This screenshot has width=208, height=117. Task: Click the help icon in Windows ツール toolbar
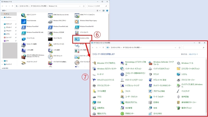coord(107,11)
